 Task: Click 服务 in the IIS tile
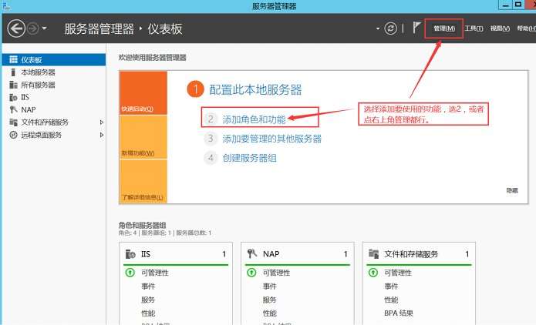tap(148, 300)
